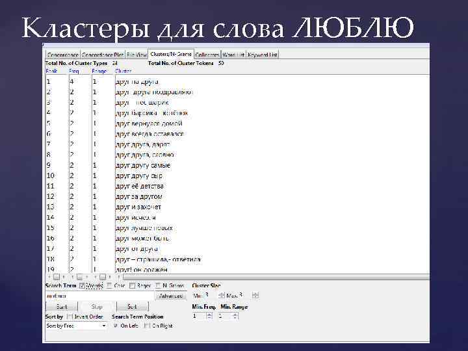Click the Freq column header
The height and width of the screenshot is (351, 468).
point(73,71)
